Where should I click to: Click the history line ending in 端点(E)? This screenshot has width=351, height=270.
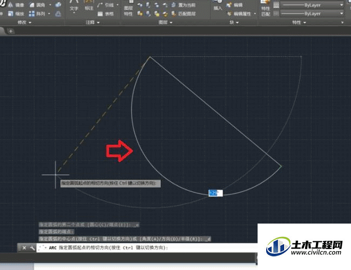coord(89,225)
